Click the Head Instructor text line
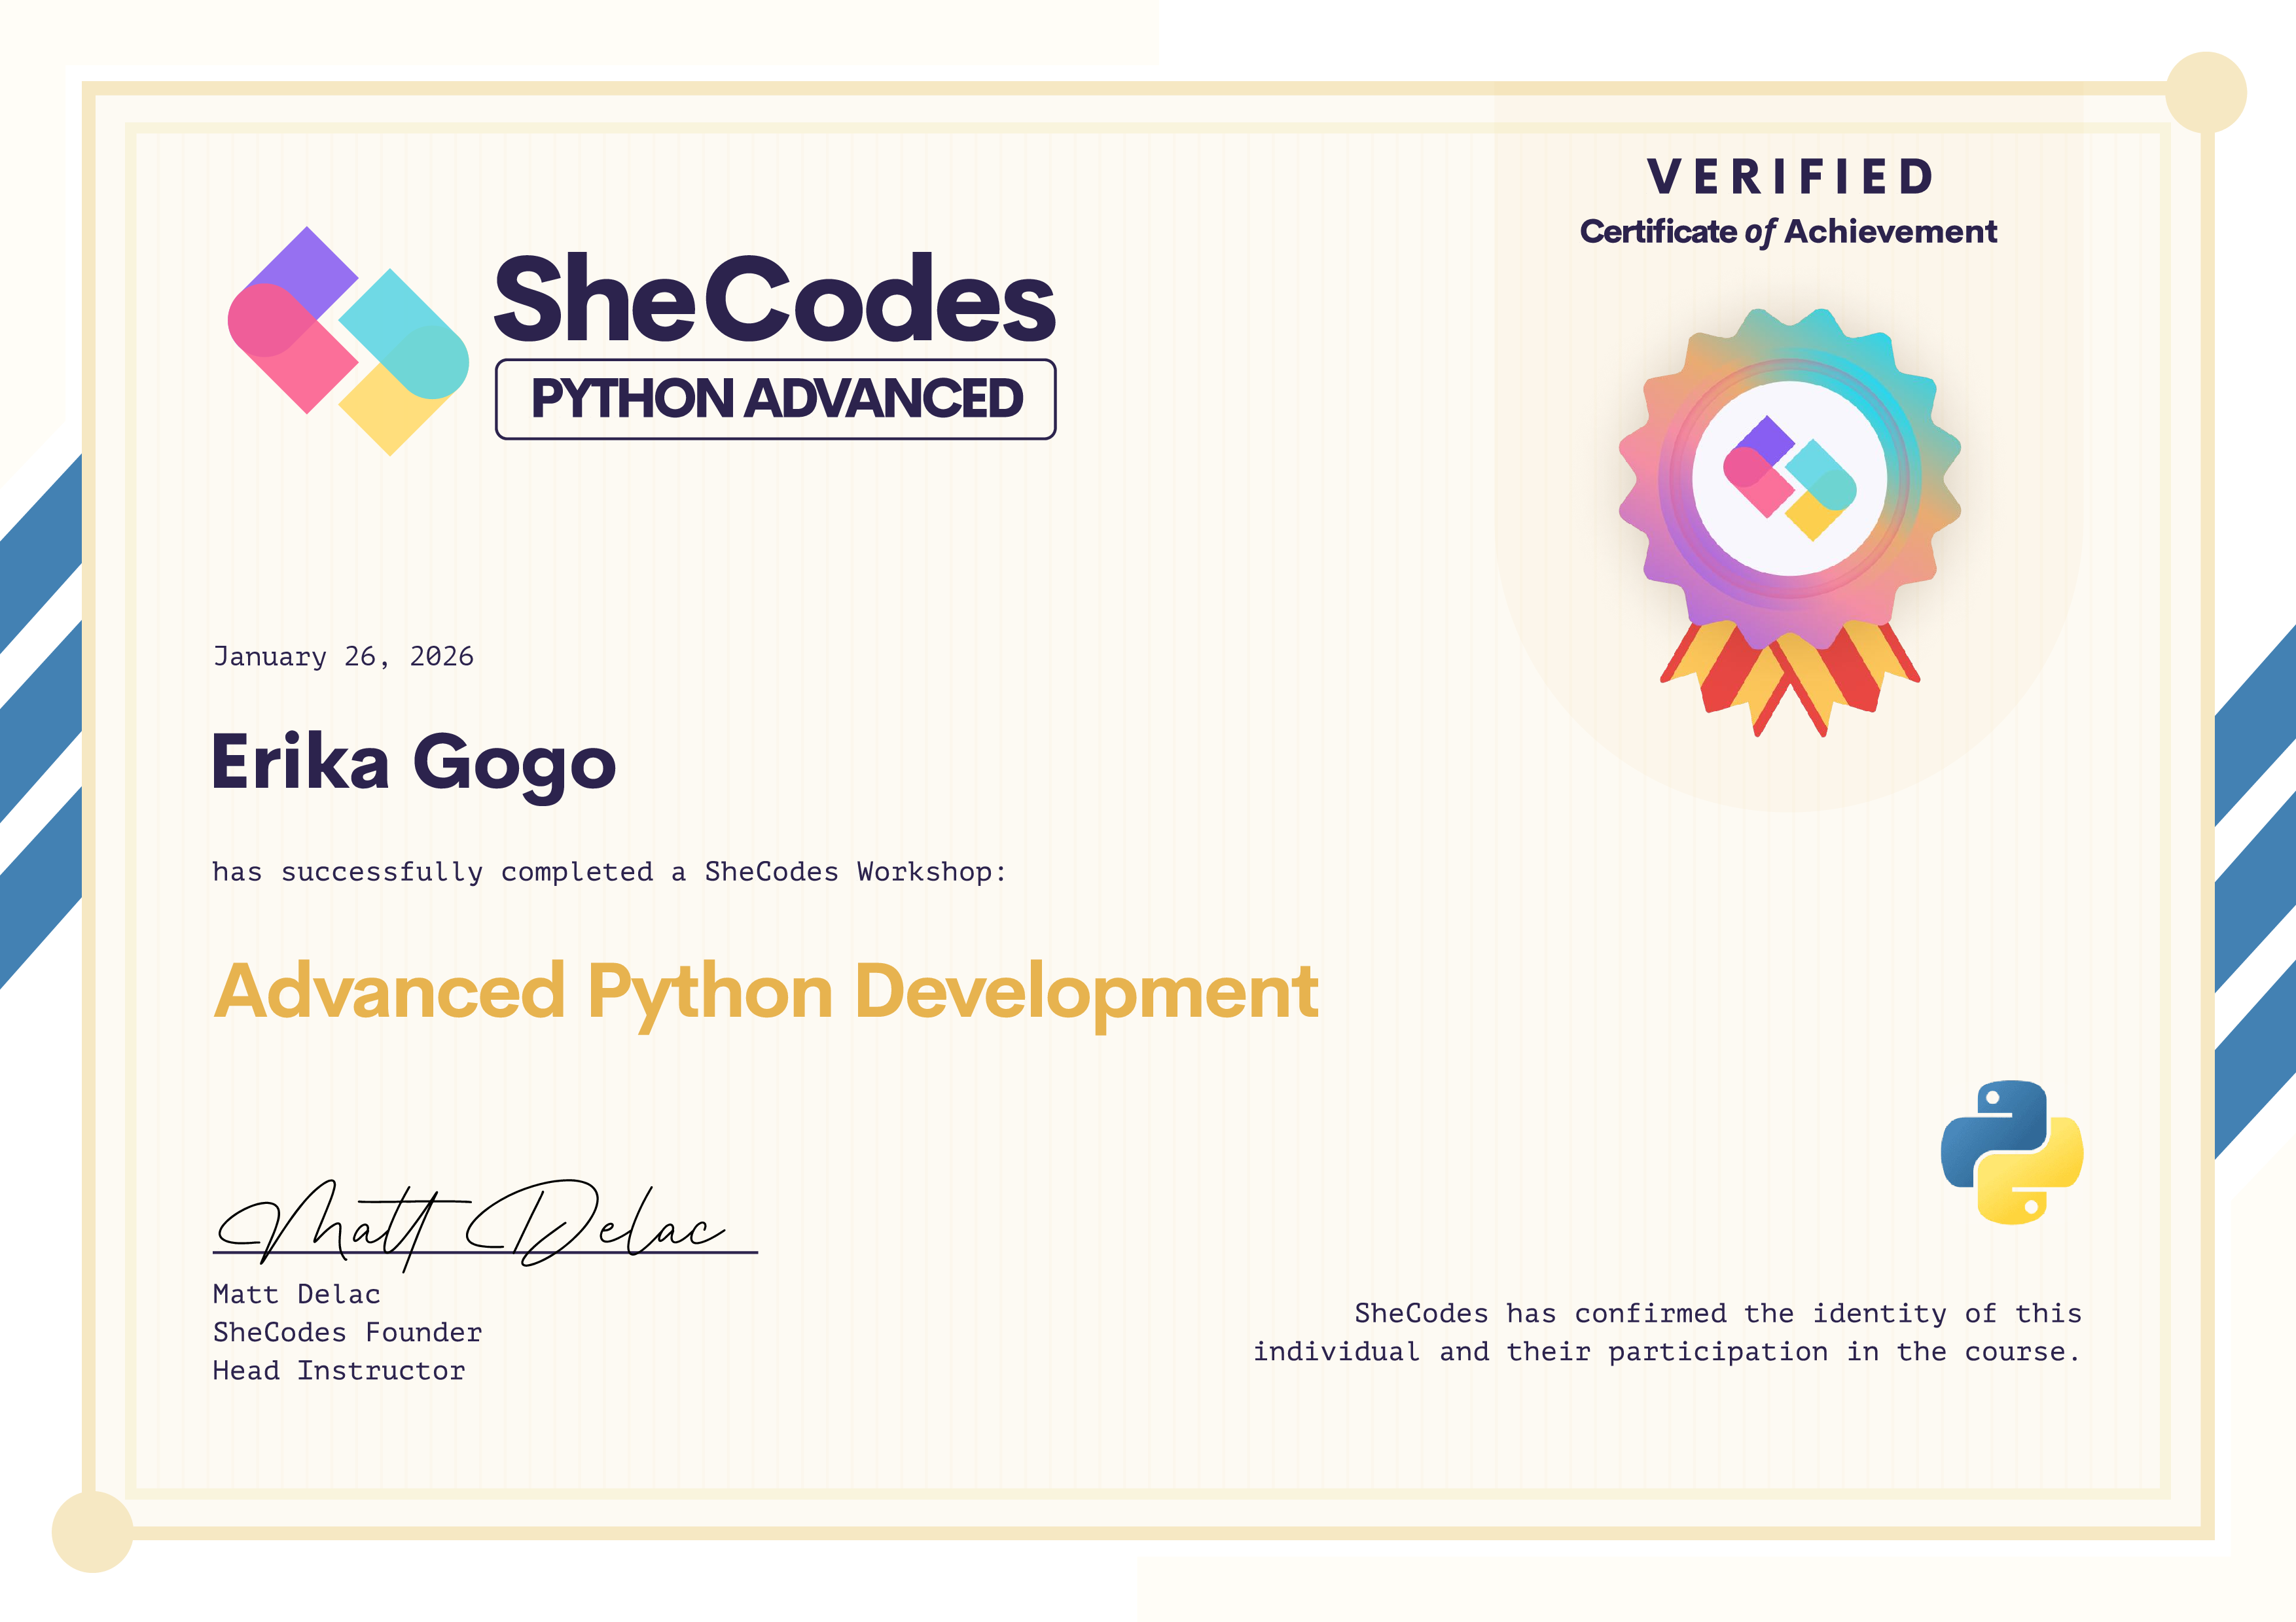 [338, 1370]
